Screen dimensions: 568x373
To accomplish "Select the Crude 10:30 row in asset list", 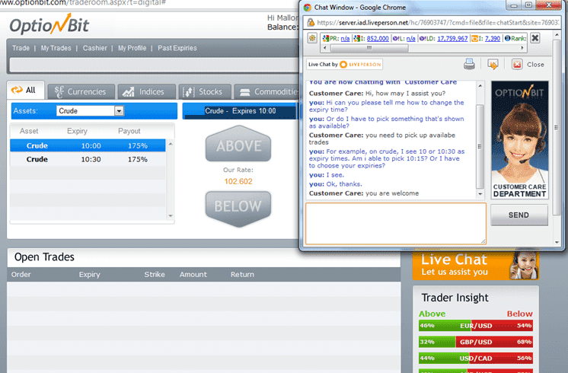I will click(88, 159).
